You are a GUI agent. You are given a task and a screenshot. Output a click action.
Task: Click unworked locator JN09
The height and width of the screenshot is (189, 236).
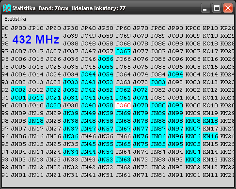tap(18, 113)
